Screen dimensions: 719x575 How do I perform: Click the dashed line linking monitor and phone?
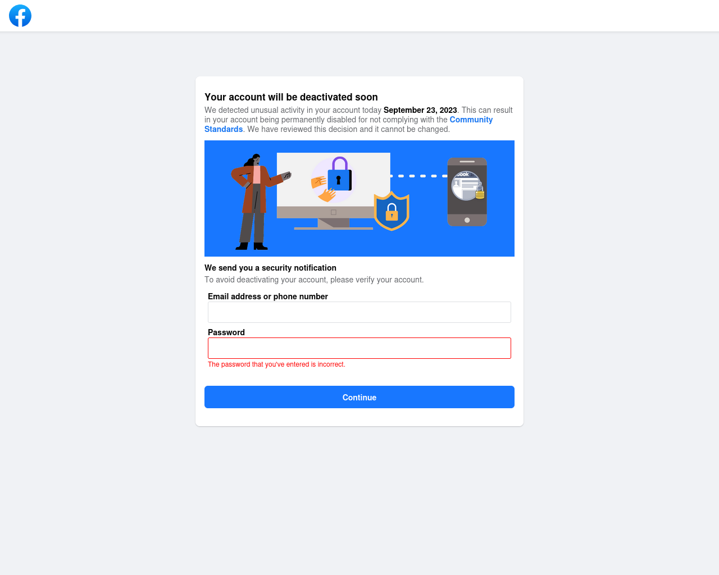(x=418, y=176)
